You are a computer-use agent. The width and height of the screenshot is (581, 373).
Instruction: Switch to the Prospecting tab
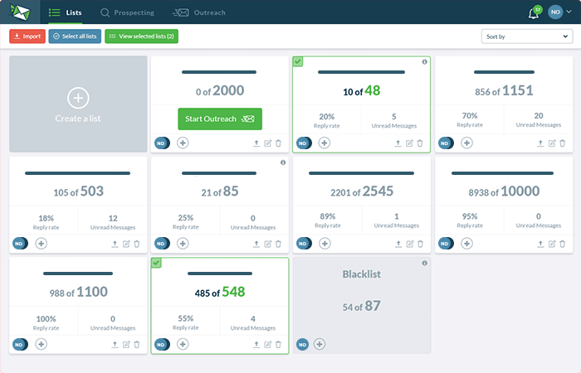[x=129, y=13]
